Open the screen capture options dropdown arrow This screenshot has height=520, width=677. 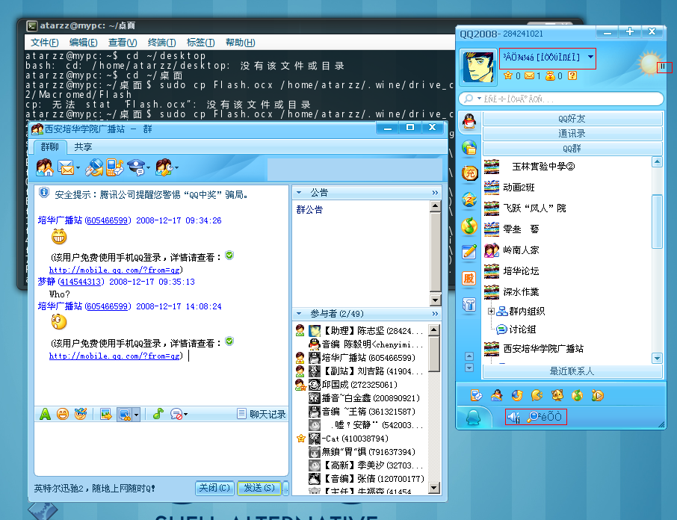click(x=137, y=415)
